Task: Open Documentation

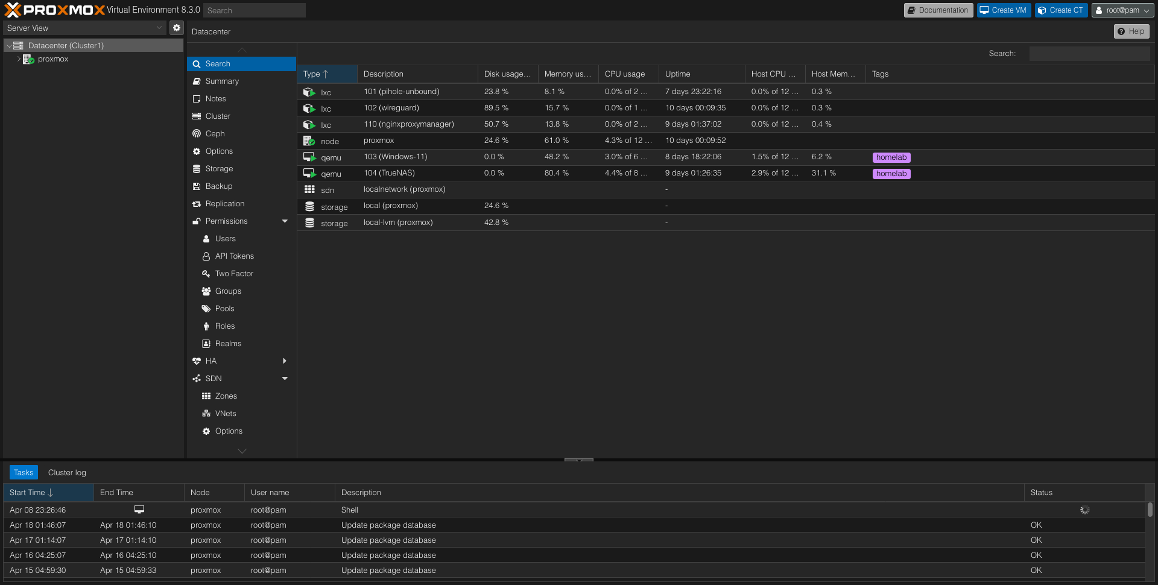Action: [938, 10]
